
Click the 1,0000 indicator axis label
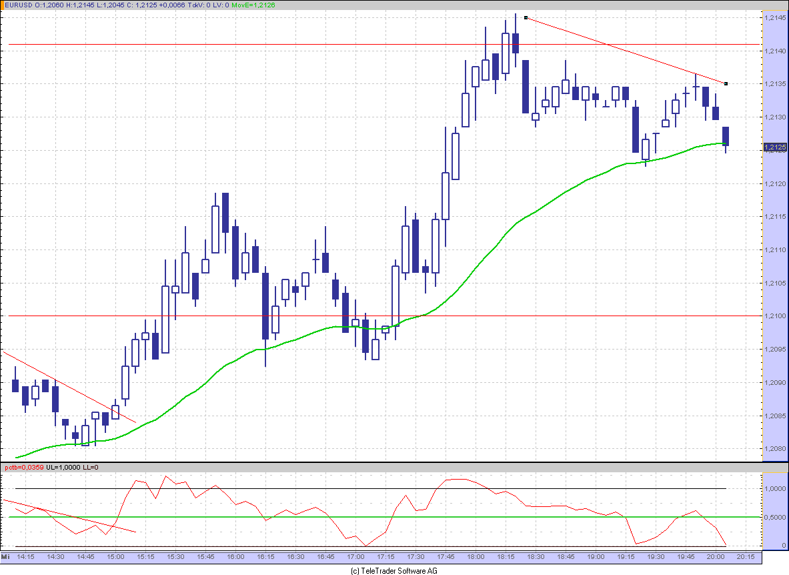[775, 488]
